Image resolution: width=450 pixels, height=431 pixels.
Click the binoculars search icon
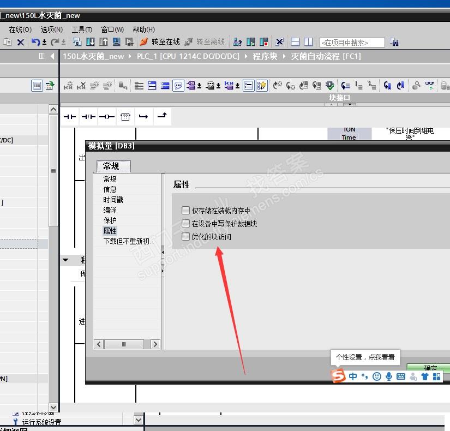[394, 42]
